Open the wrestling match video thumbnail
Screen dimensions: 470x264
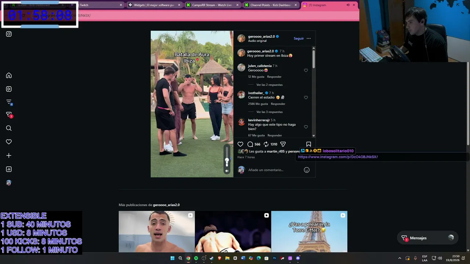(233, 231)
